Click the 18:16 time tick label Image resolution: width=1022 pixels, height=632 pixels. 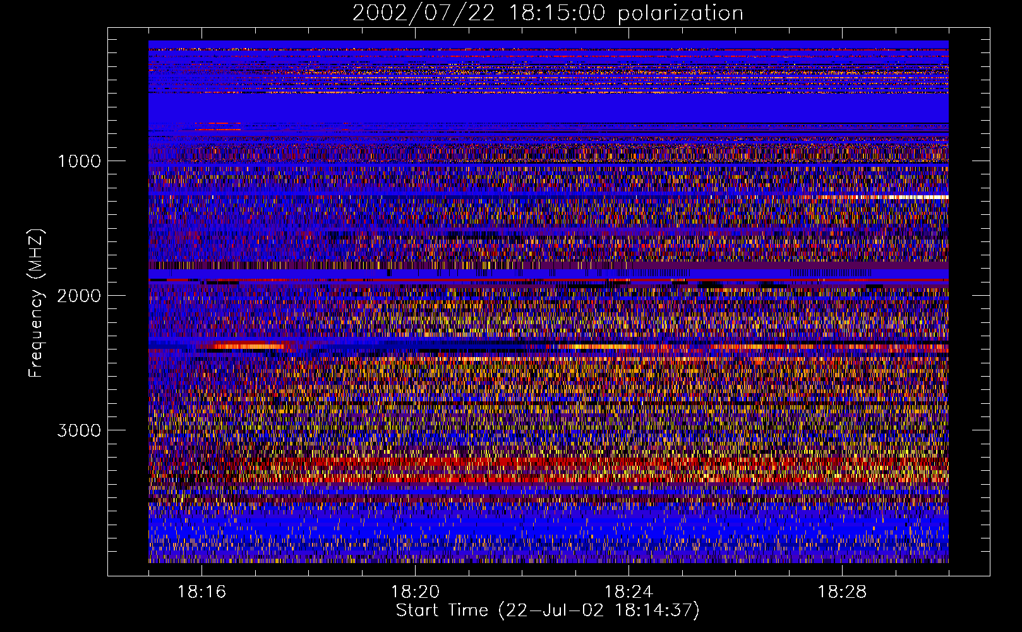coord(201,592)
